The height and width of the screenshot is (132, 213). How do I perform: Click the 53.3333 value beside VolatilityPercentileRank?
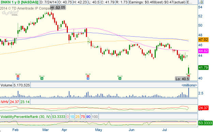click(x=59, y=117)
